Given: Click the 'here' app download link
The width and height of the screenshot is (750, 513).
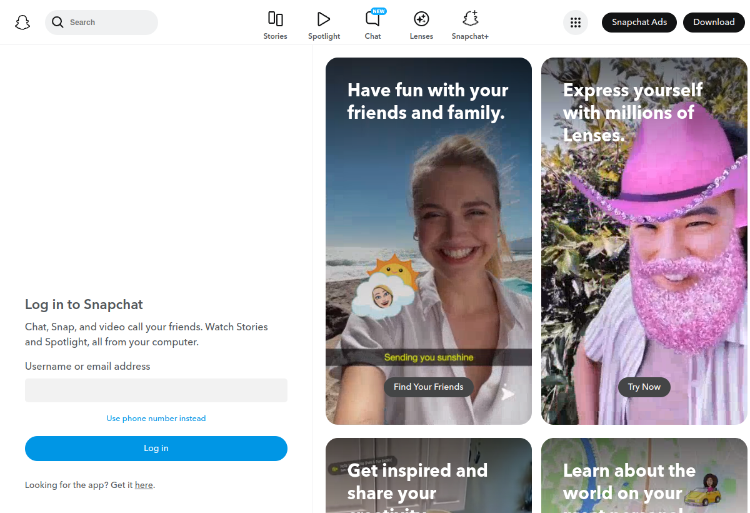Looking at the screenshot, I should click(144, 485).
